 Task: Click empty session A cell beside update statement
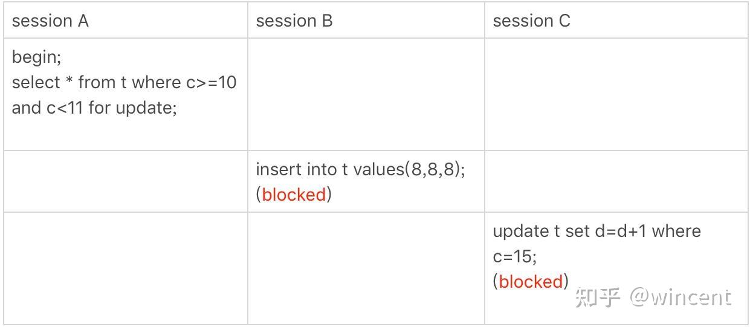click(125, 268)
